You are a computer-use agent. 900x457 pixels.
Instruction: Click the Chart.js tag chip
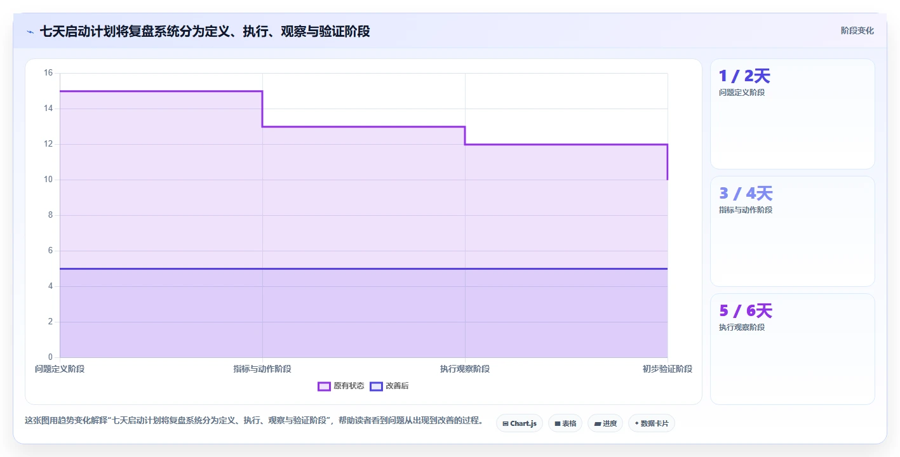(x=519, y=423)
